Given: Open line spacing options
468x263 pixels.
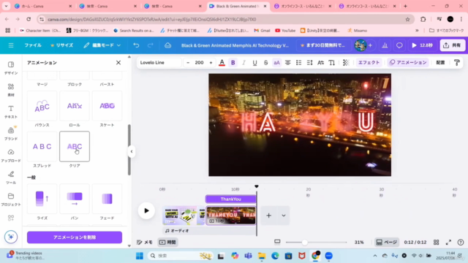Looking at the screenshot, I should pyautogui.click(x=309, y=63).
